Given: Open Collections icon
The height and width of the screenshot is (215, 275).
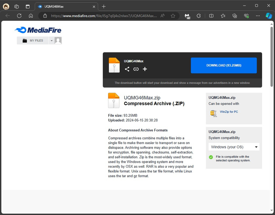Looking at the screenshot, I should tap(235, 16).
